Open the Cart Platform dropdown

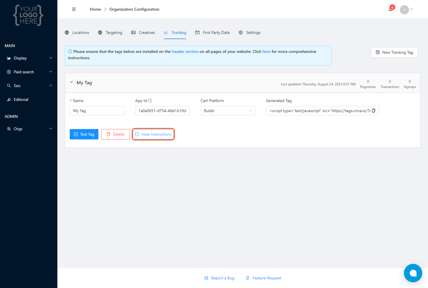228,111
